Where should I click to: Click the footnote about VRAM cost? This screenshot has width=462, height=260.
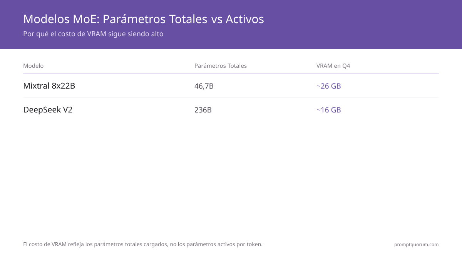click(x=143, y=244)
